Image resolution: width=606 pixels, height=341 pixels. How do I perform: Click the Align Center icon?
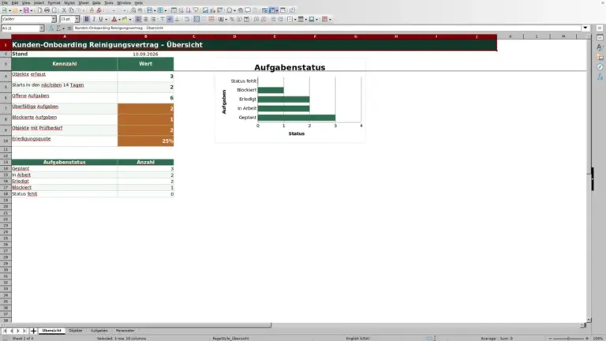tap(146, 19)
